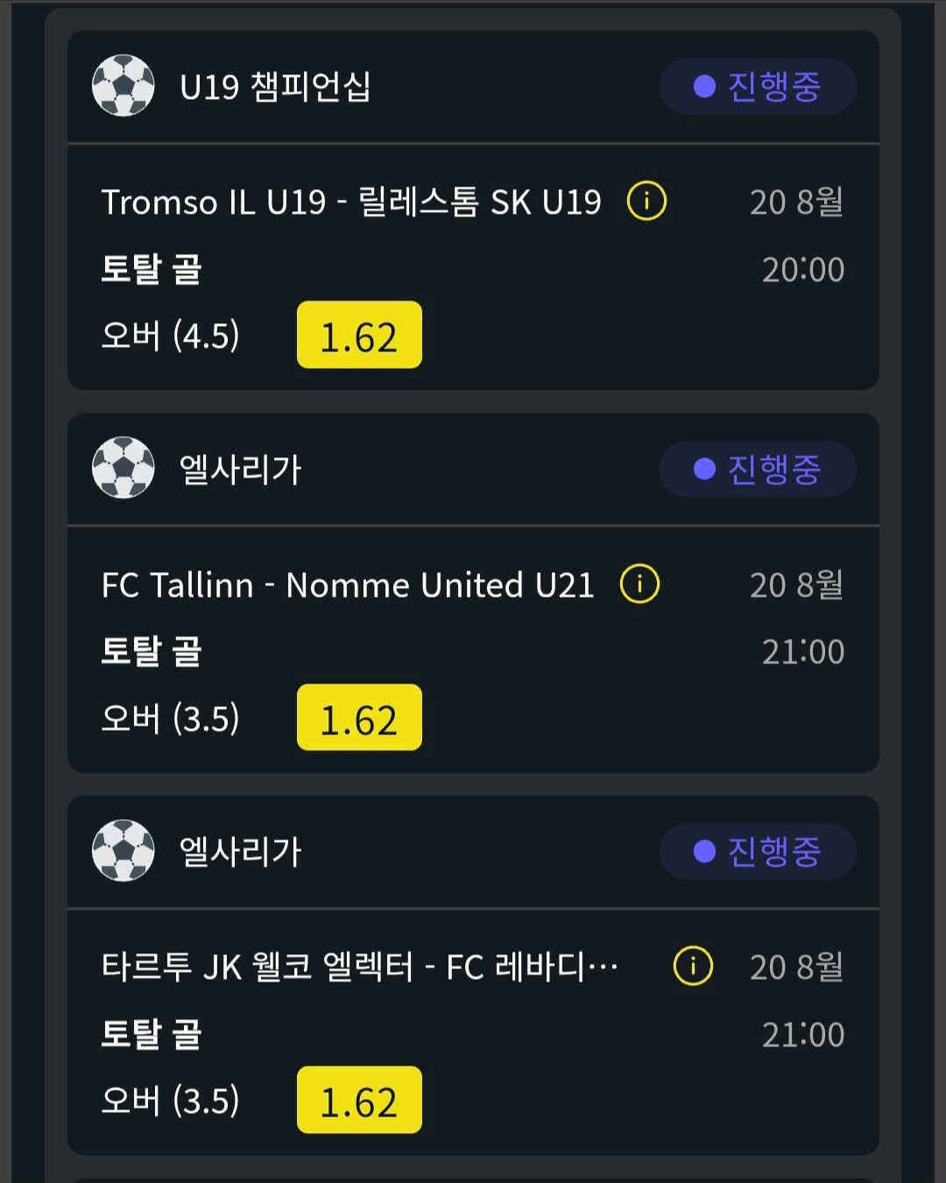Click 엘사리가 league name above 타르투 JK

tap(240, 852)
